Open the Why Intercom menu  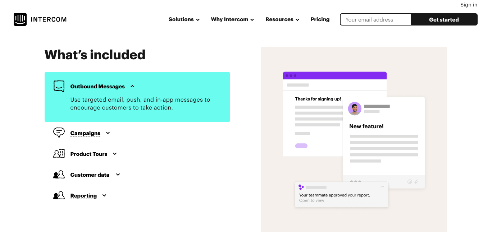232,19
